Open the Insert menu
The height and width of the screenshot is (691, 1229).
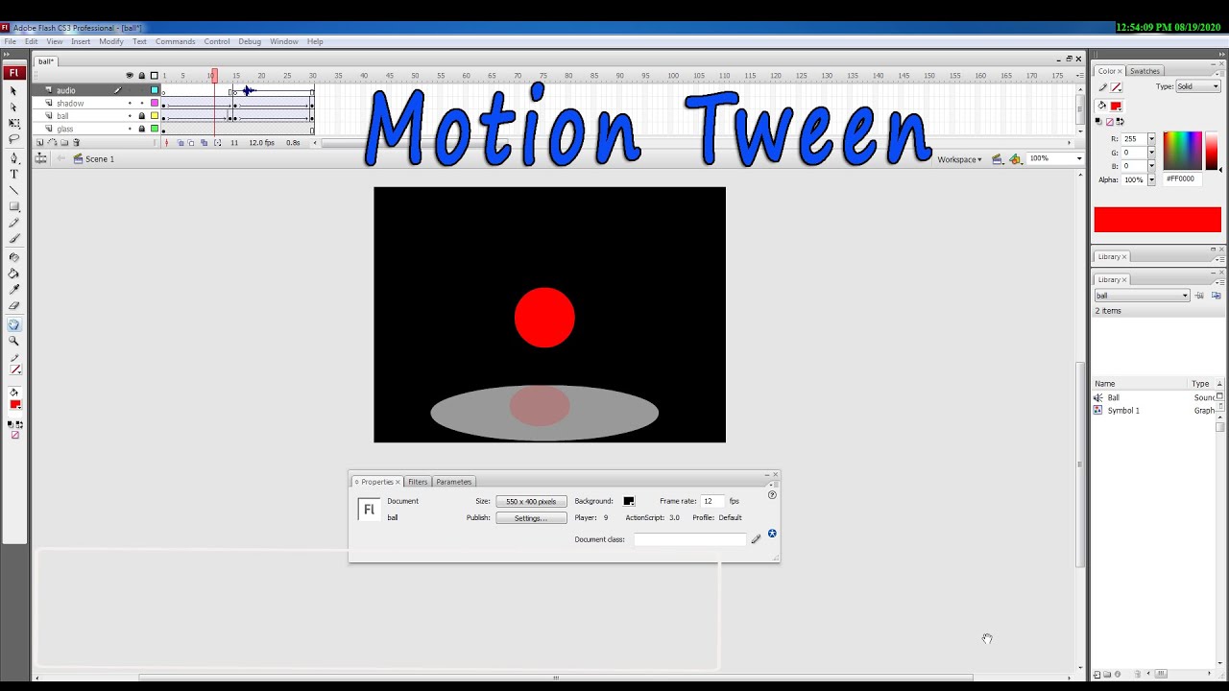[81, 41]
